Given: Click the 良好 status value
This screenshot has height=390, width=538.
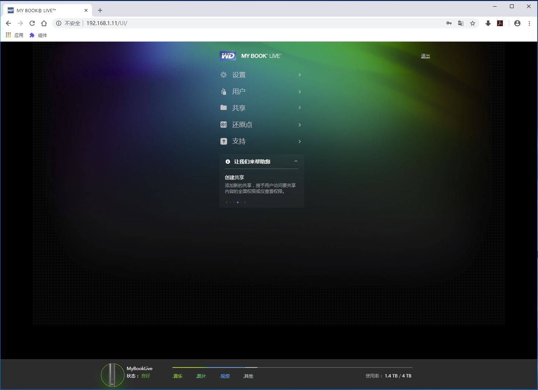Looking at the screenshot, I should point(146,376).
